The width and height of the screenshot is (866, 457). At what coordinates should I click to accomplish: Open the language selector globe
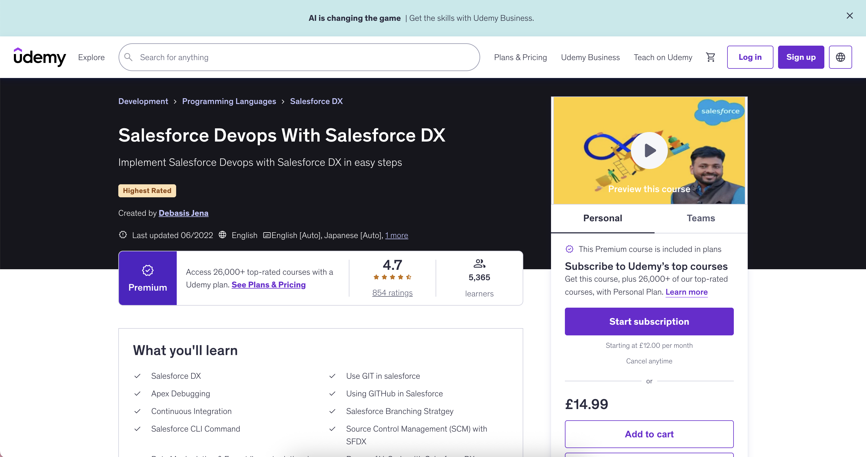(841, 57)
